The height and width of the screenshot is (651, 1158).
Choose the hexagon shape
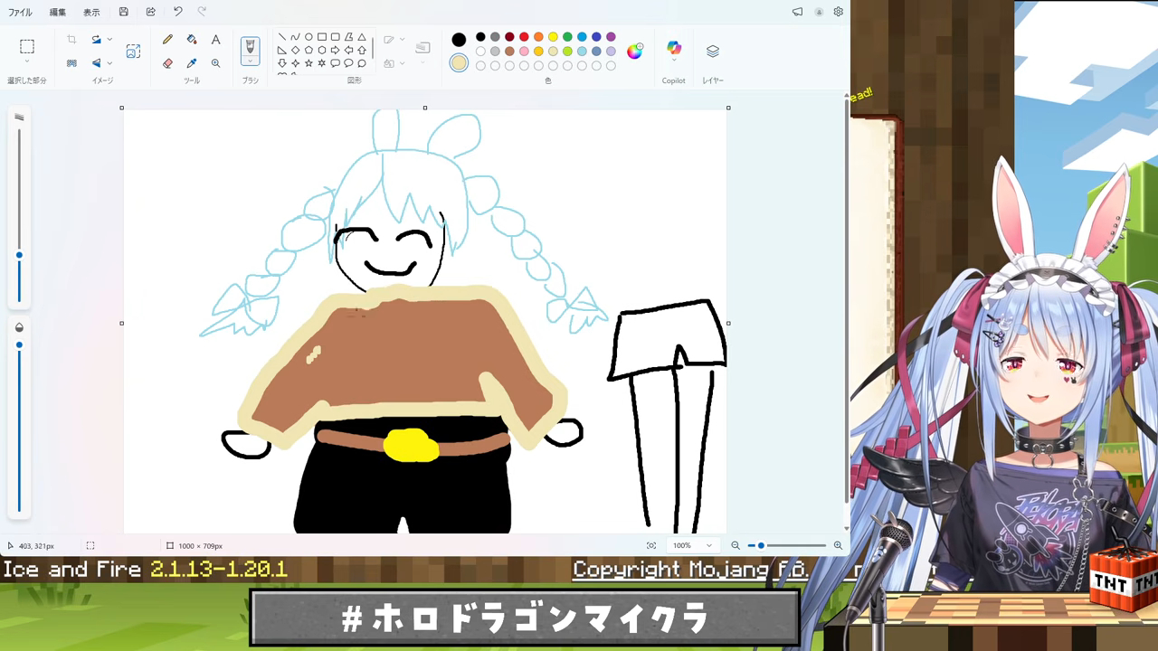click(322, 50)
